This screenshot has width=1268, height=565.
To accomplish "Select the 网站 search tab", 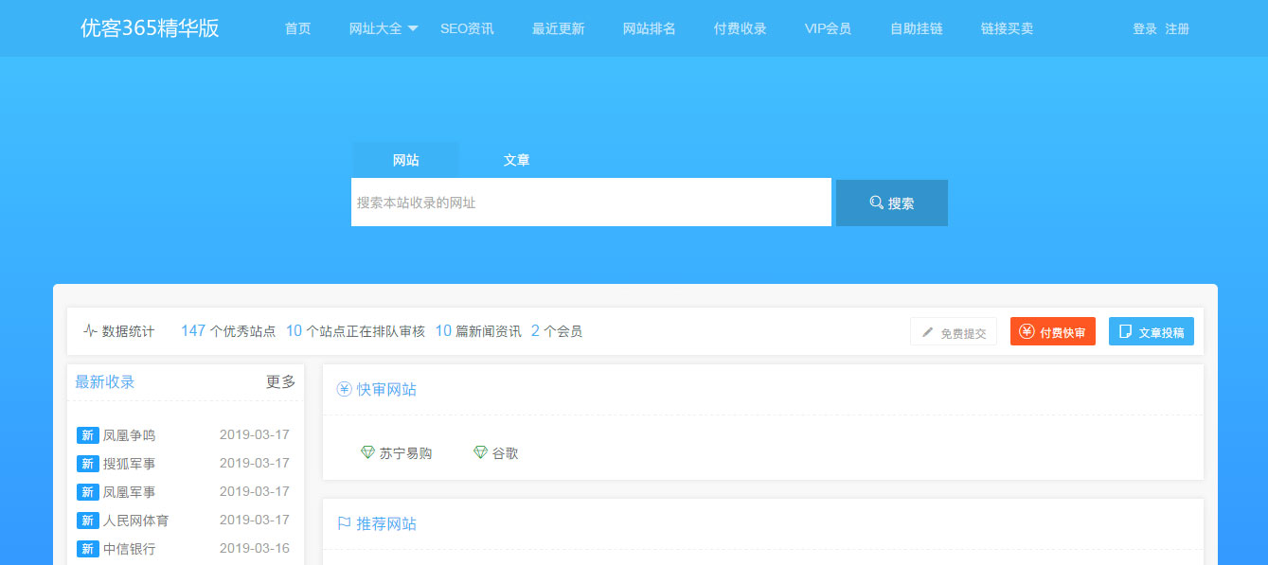I will click(405, 159).
